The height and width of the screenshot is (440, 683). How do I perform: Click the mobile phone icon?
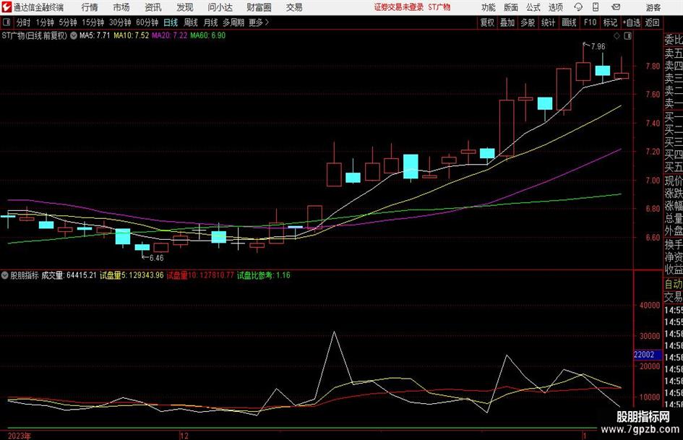(596, 7)
